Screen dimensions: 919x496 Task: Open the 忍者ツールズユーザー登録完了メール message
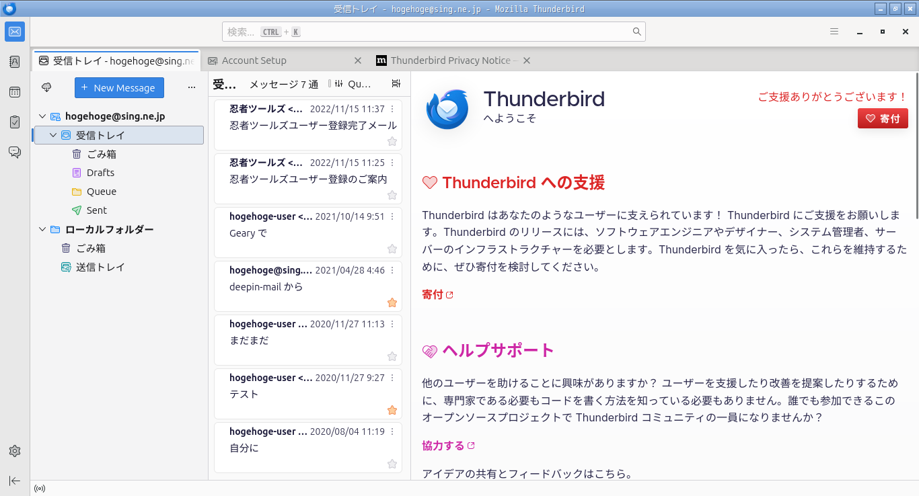coord(308,124)
